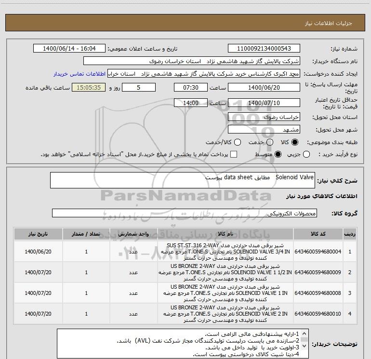
Task: Click the SOLENOID VALVE 2 IN product name
Action: (225, 314)
